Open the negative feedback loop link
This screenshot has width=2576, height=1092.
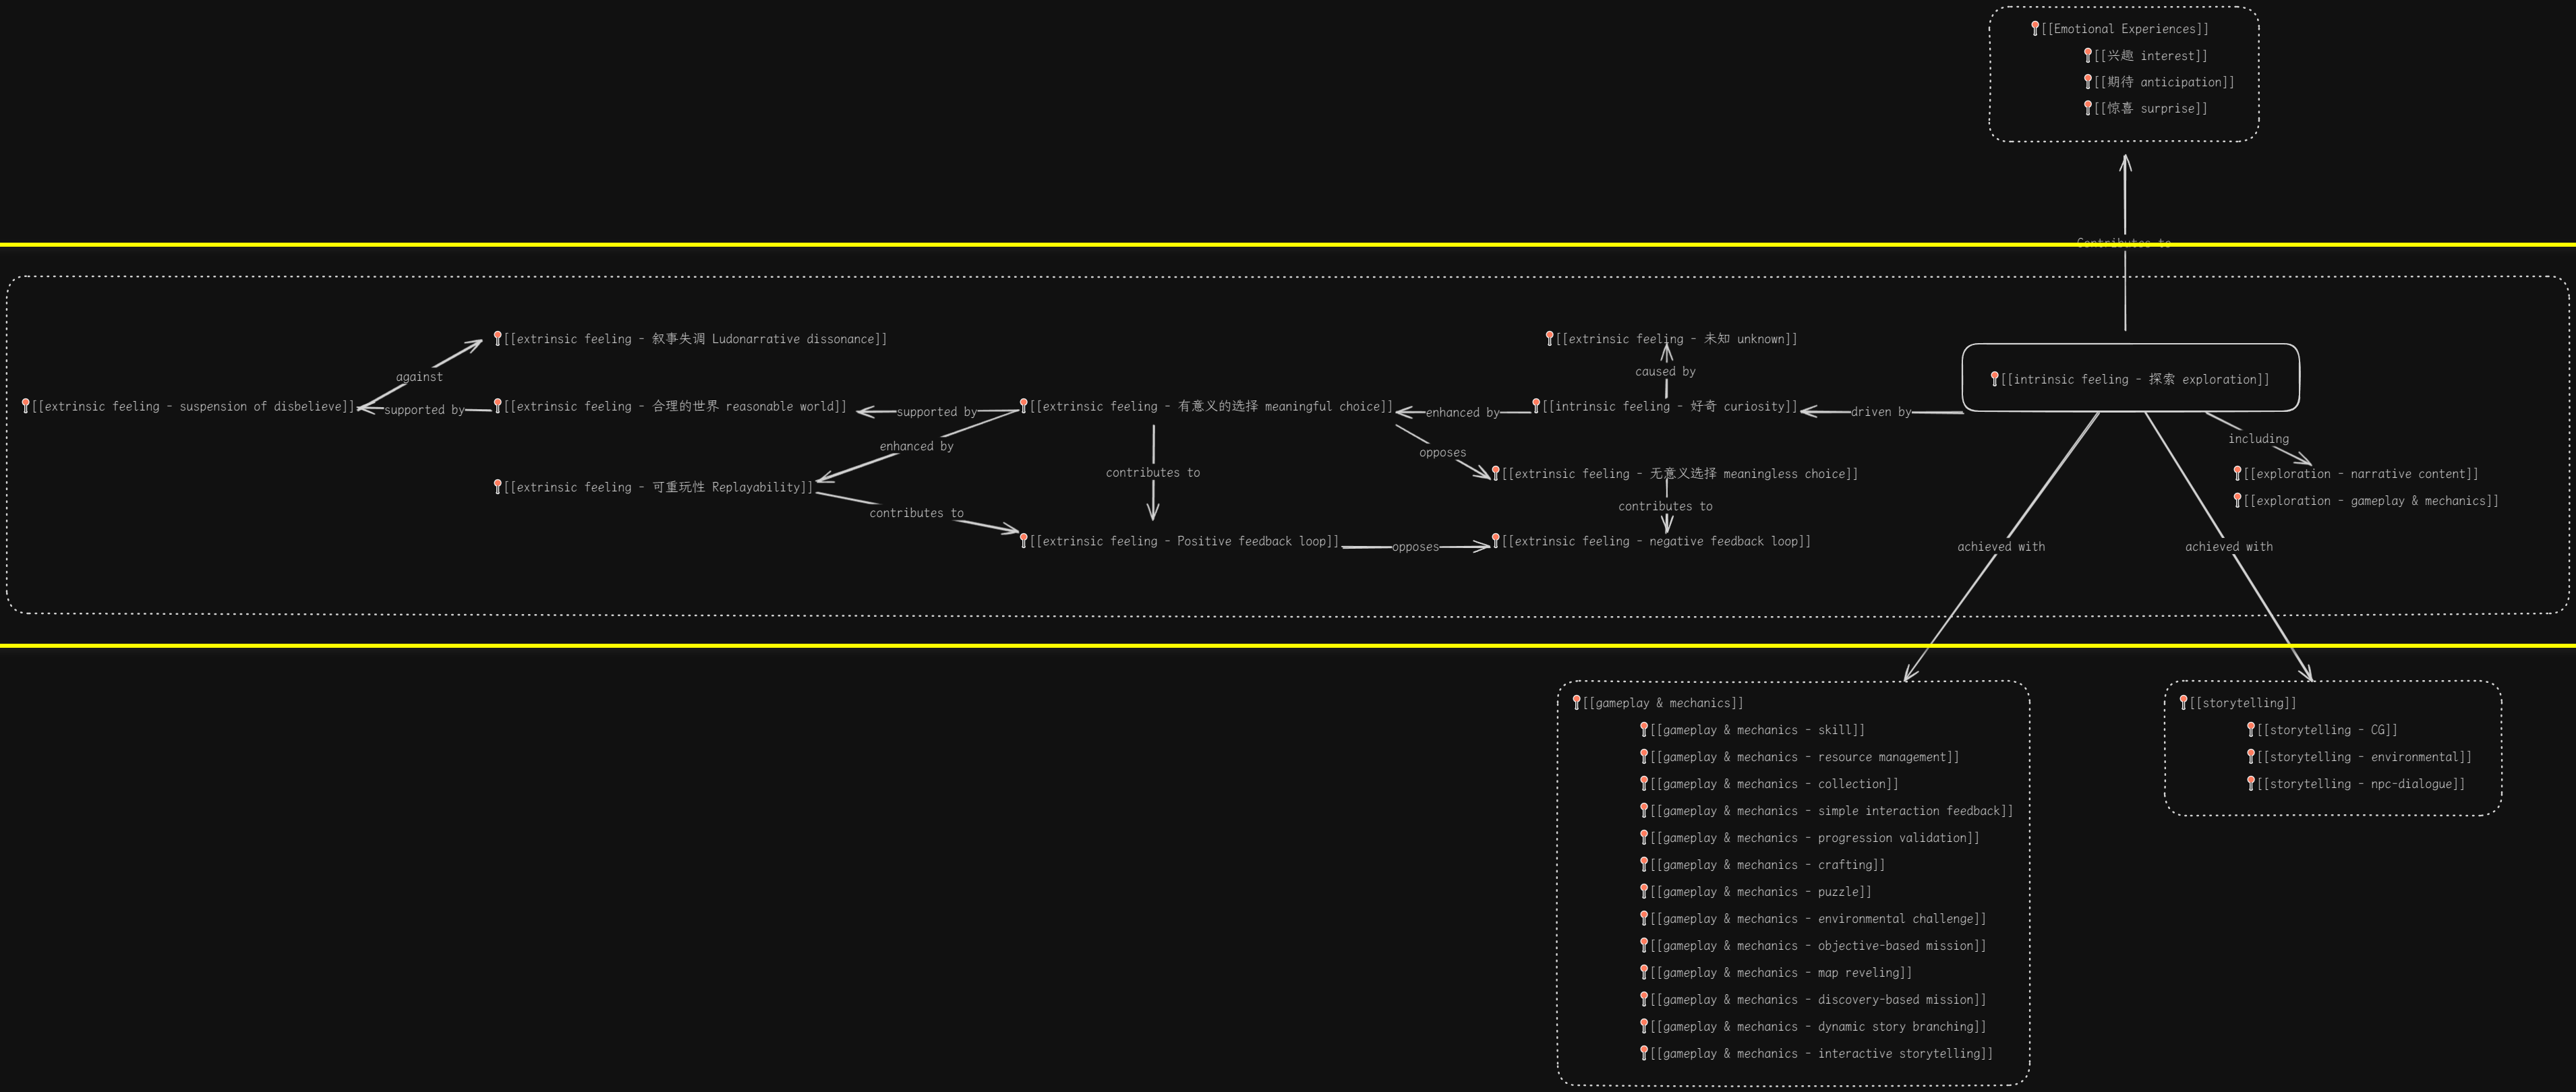(x=1656, y=541)
